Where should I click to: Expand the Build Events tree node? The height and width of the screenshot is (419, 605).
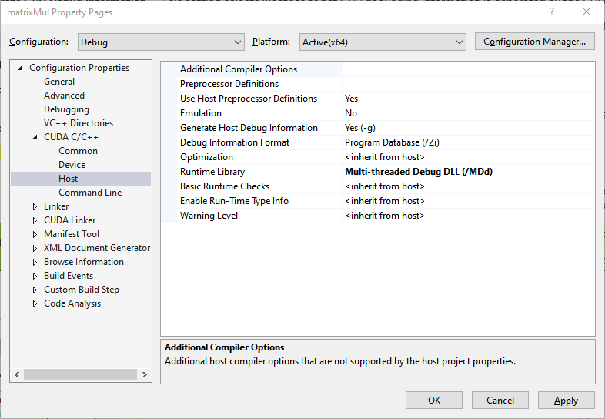tap(35, 276)
